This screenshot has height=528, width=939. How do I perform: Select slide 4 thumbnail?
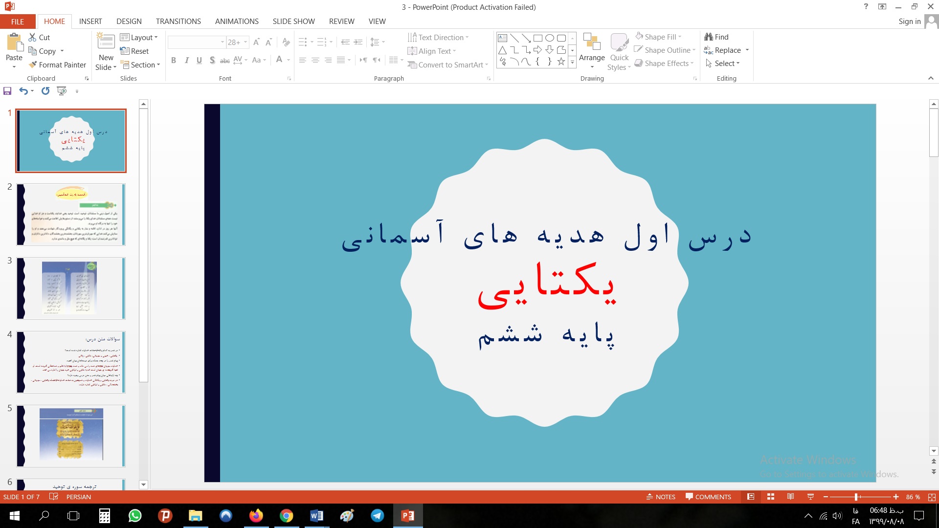click(71, 362)
